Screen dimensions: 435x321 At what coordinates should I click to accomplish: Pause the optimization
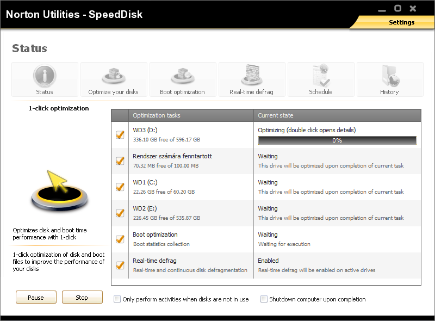pyautogui.click(x=36, y=297)
